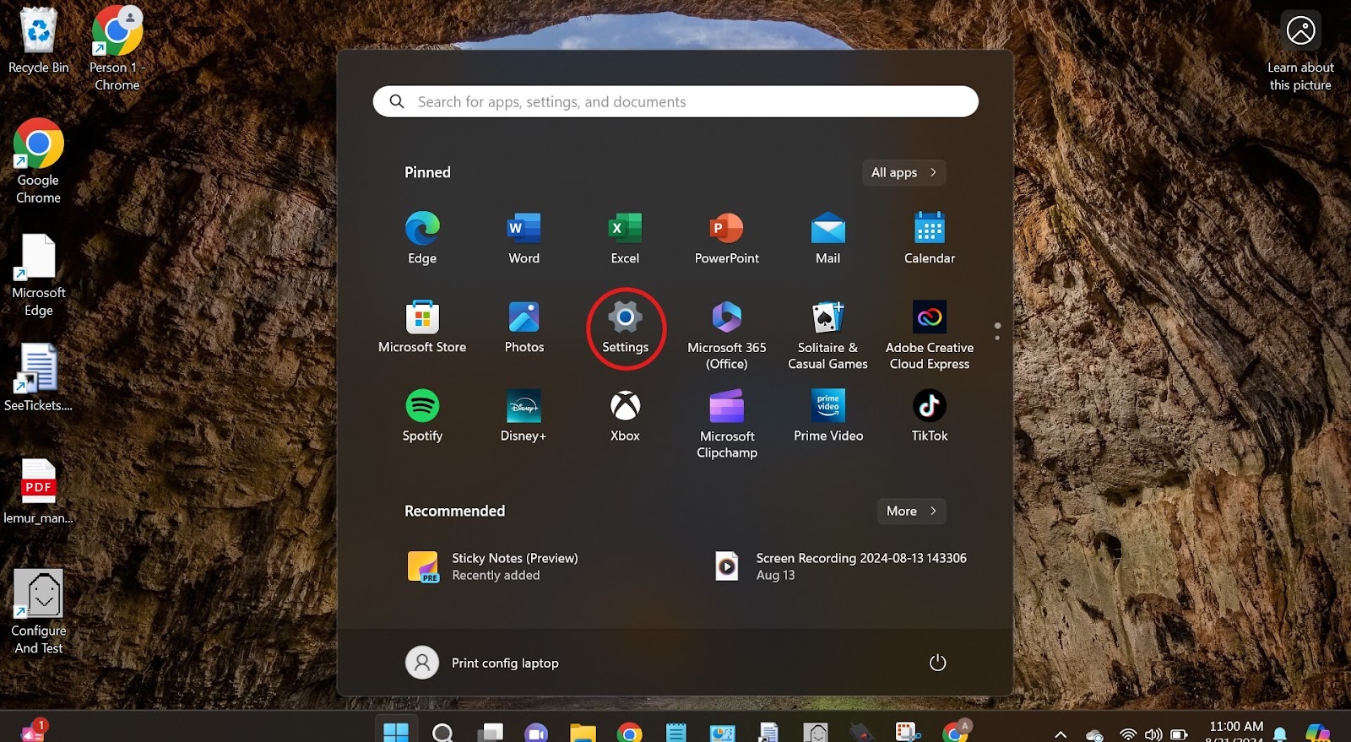1351x742 pixels.
Task: Open the Print config laptop user account
Action: click(x=482, y=663)
